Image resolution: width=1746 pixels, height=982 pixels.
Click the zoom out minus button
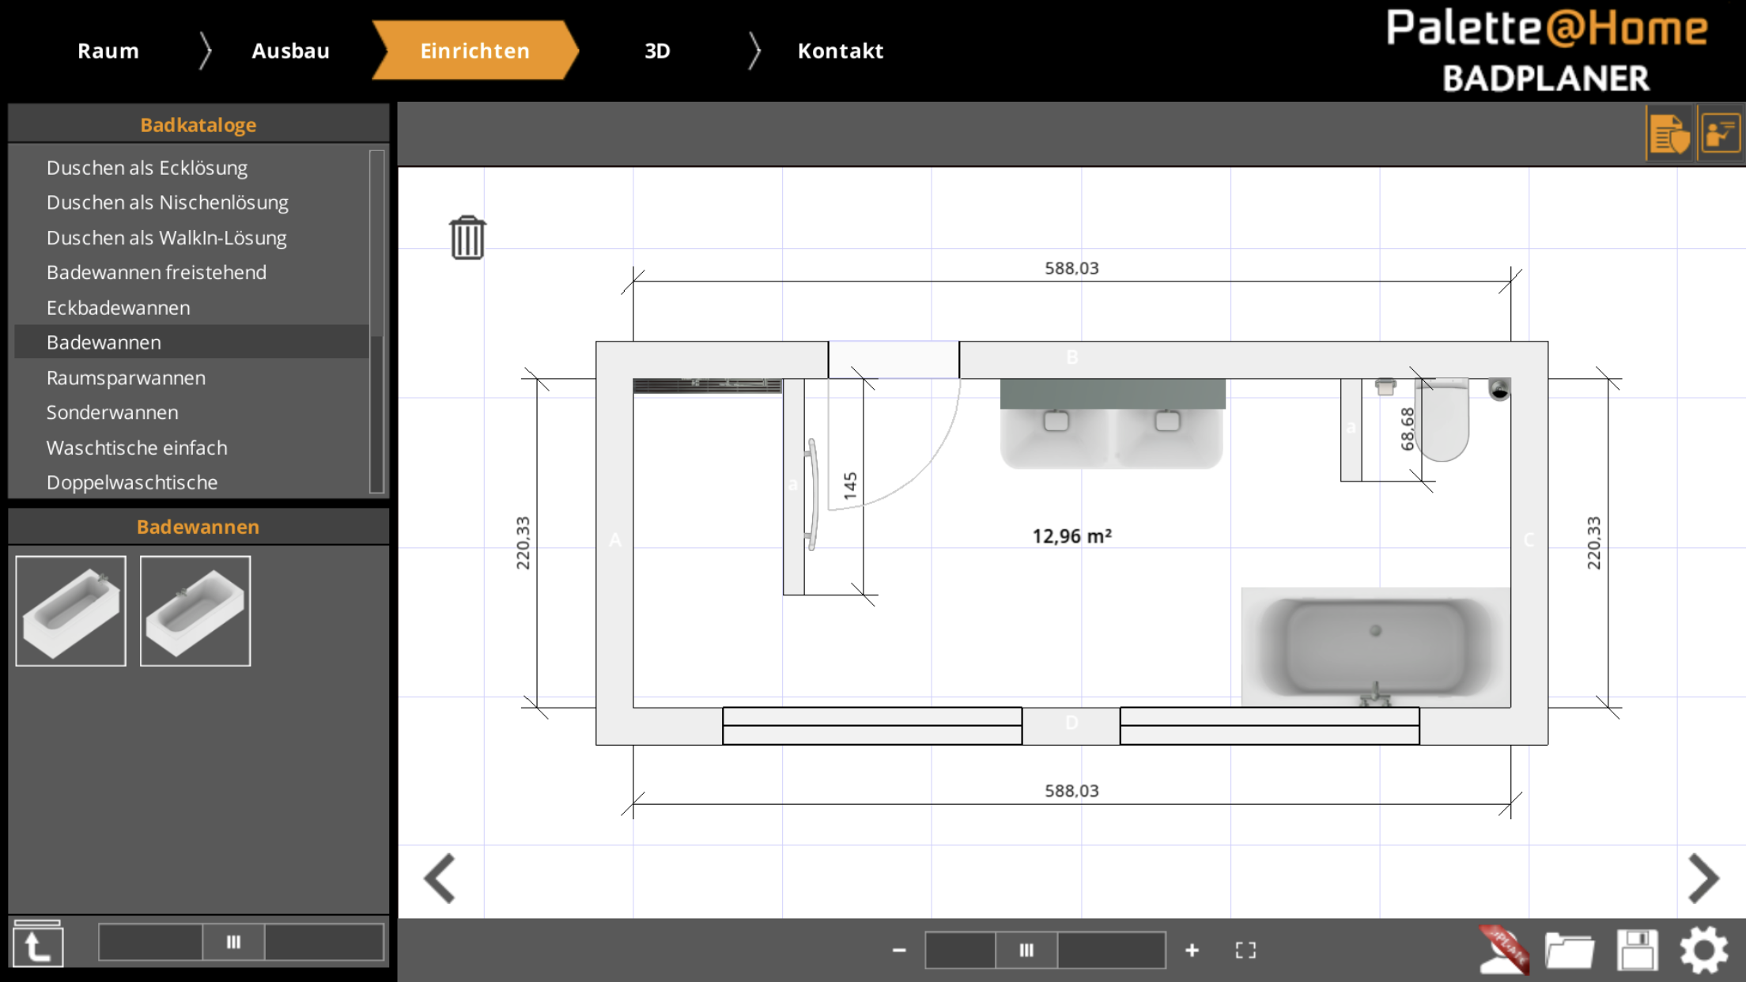[899, 950]
